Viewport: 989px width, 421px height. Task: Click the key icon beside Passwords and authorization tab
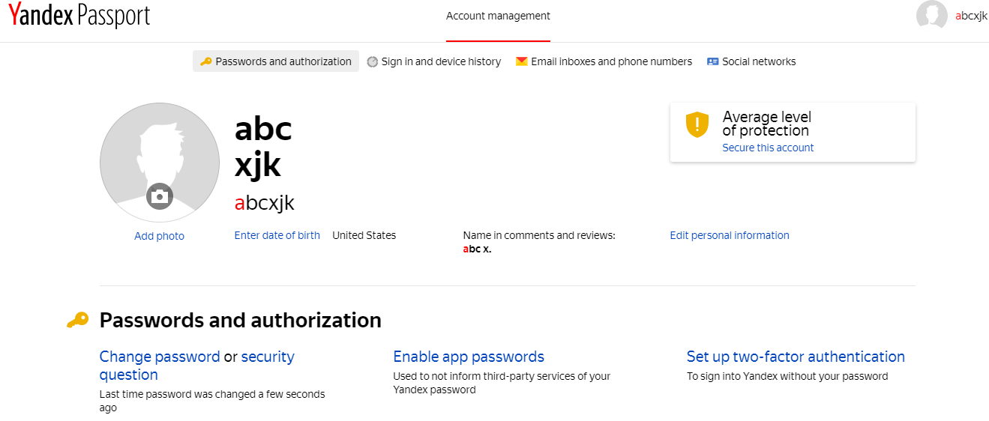click(206, 61)
